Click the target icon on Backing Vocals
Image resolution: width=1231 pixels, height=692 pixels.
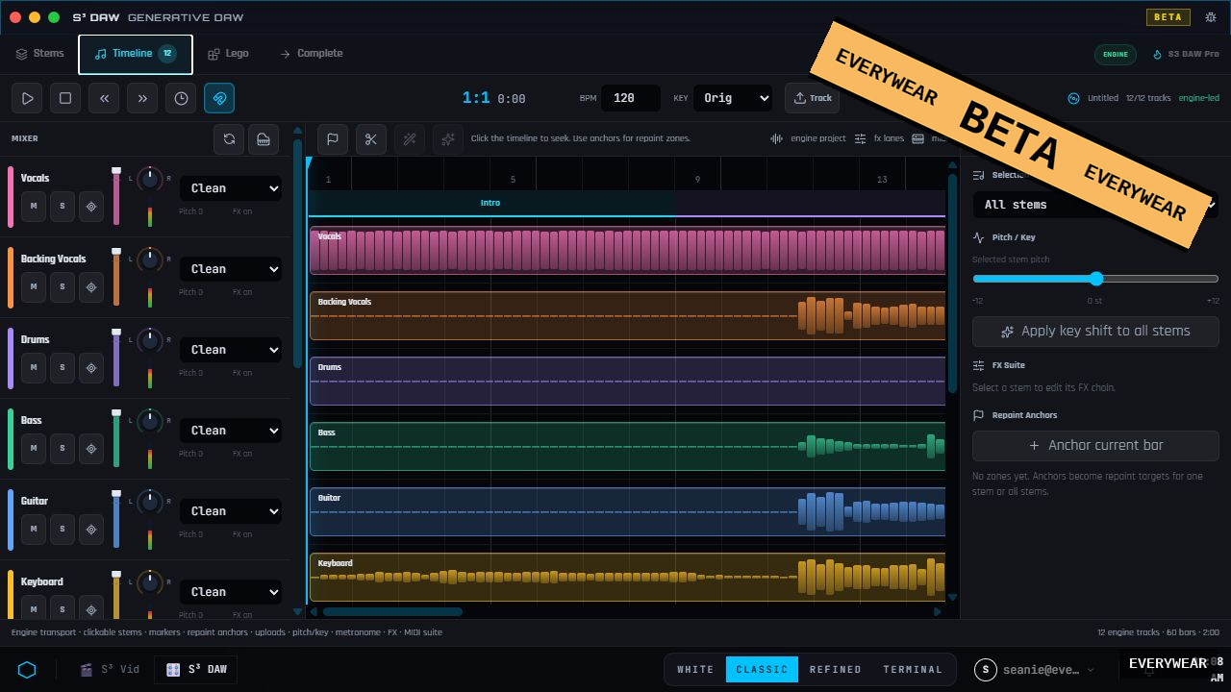pos(91,286)
